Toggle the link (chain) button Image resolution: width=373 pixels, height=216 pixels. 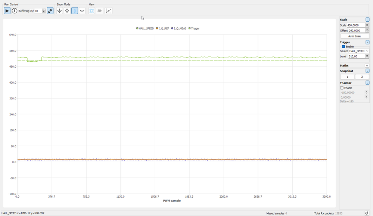pos(50,11)
